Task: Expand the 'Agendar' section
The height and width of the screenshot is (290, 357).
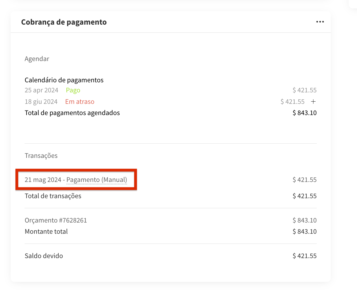Action: pyautogui.click(x=37, y=59)
